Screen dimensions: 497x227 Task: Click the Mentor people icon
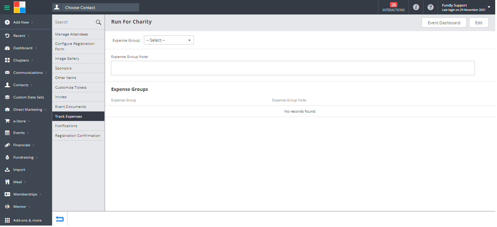(7, 207)
